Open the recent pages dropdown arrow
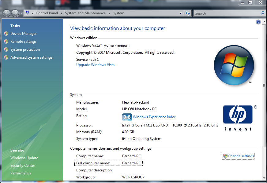267x183 pixels. 21,13
